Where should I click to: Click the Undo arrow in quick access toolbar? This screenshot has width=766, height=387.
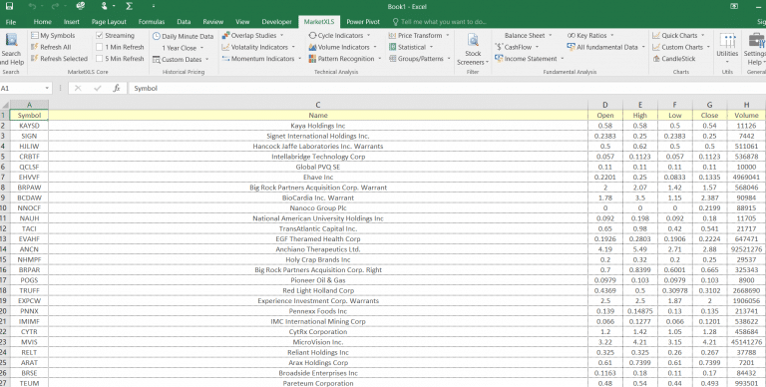coord(32,6)
